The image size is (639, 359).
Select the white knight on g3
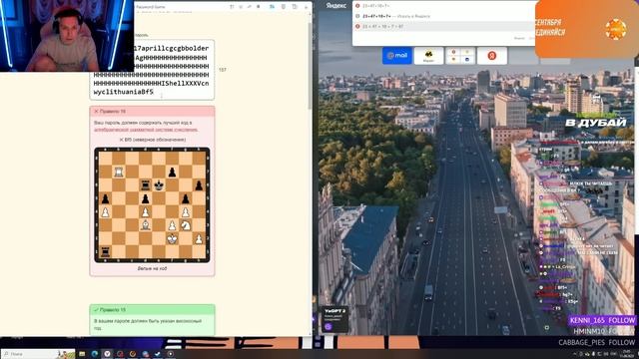pos(186,225)
